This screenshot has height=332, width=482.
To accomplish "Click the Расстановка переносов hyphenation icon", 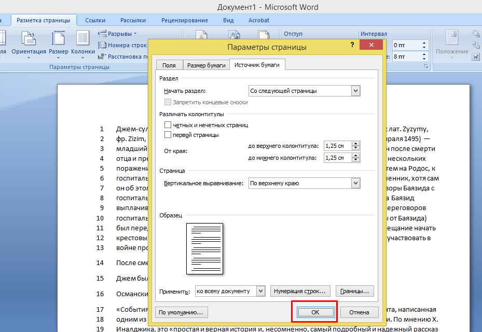I will point(102,57).
